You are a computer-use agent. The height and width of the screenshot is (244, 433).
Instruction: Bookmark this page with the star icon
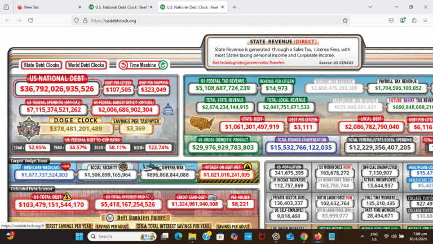coord(345,20)
